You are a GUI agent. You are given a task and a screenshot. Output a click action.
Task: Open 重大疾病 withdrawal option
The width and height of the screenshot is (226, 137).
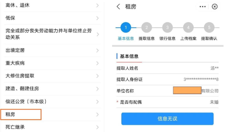click(x=51, y=63)
